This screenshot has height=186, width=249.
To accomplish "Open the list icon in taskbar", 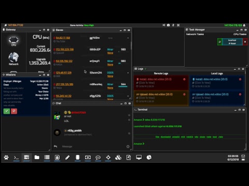I will tap(47, 157).
